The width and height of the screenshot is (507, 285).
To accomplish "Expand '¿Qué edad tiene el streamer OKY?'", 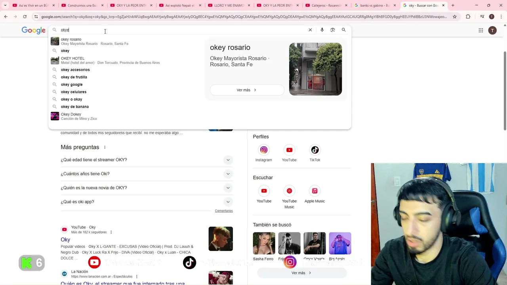I will click(x=147, y=160).
